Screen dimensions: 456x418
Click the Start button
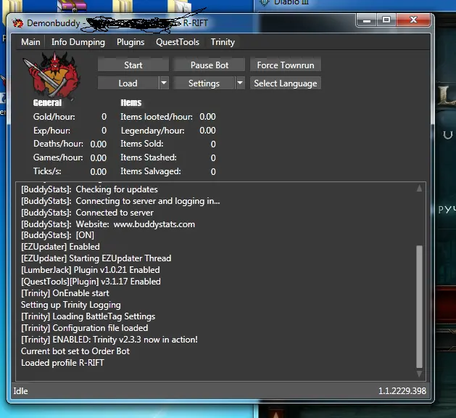(x=133, y=65)
